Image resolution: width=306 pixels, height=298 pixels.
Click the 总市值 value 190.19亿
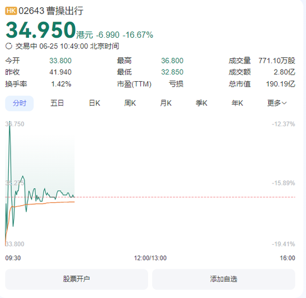pos(280,84)
